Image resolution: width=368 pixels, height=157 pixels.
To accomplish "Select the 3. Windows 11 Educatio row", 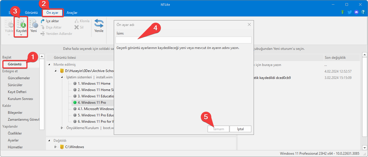I will (93, 96).
